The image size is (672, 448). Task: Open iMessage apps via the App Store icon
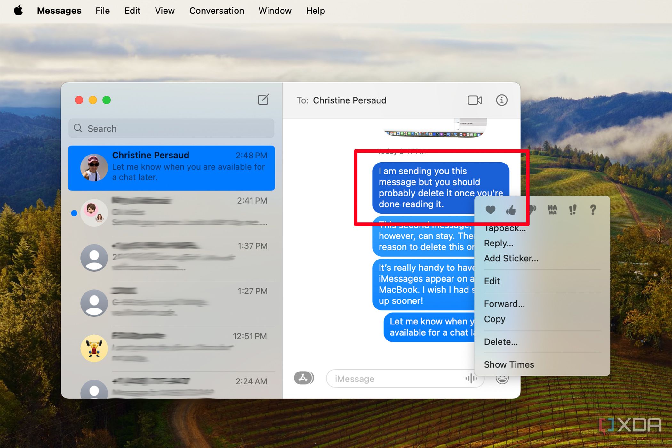tap(303, 378)
